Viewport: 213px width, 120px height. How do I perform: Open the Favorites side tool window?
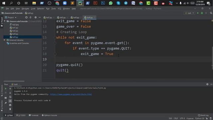point(2,106)
